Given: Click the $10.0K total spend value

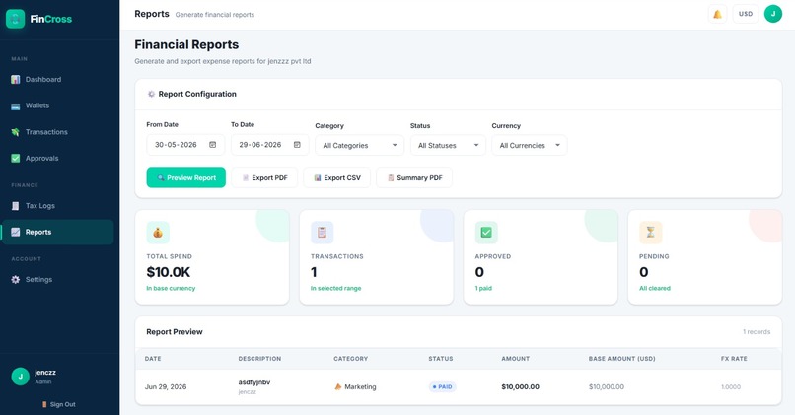Looking at the screenshot, I should click(169, 272).
